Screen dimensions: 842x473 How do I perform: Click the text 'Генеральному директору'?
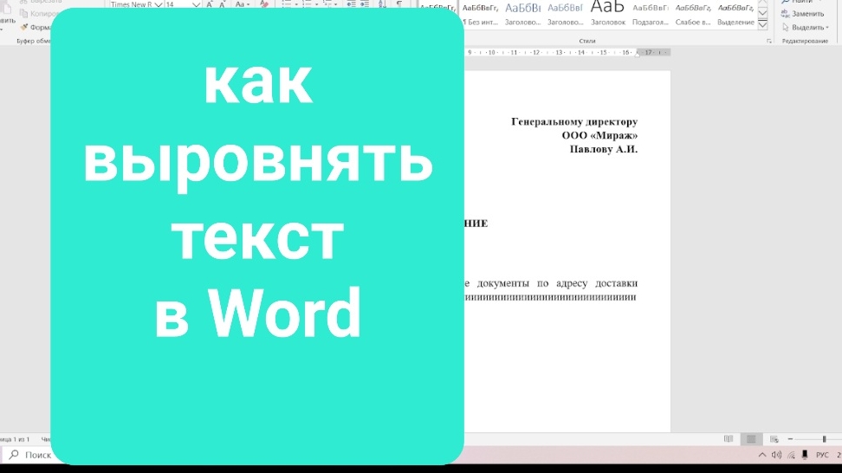[574, 122]
